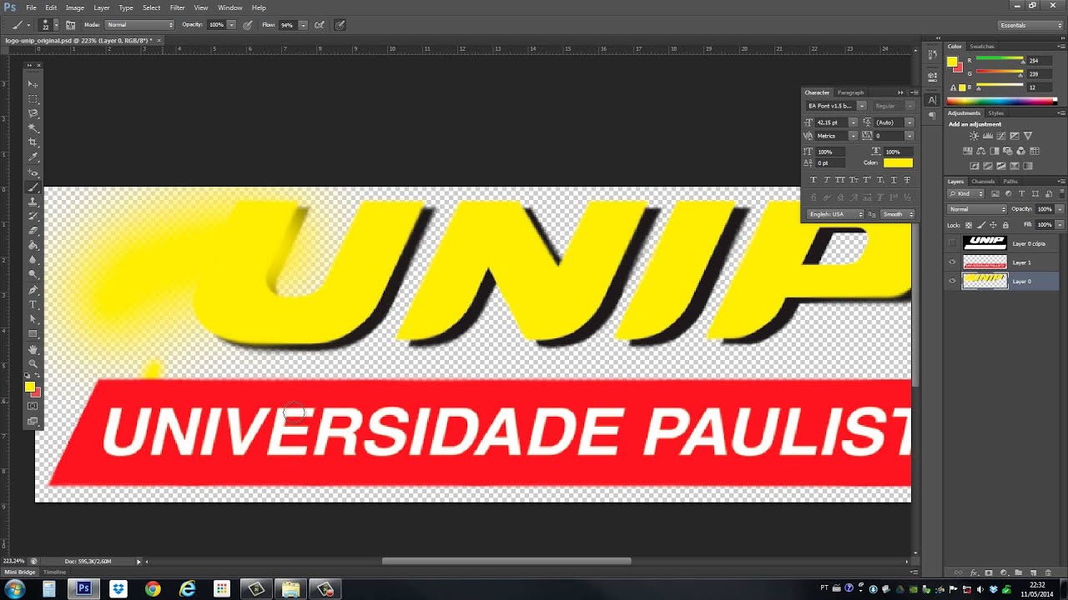The width and height of the screenshot is (1068, 600).
Task: Toggle Faux Italic in Character panel
Action: [826, 180]
